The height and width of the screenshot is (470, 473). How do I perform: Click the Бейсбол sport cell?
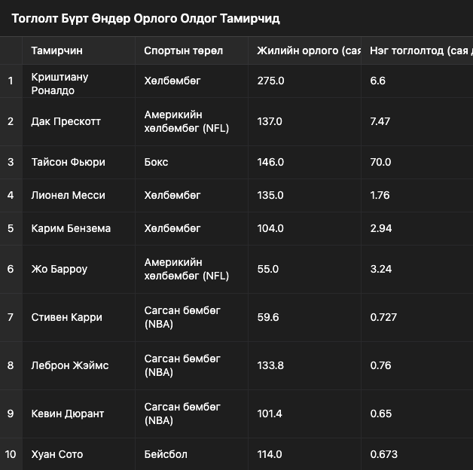click(191, 454)
